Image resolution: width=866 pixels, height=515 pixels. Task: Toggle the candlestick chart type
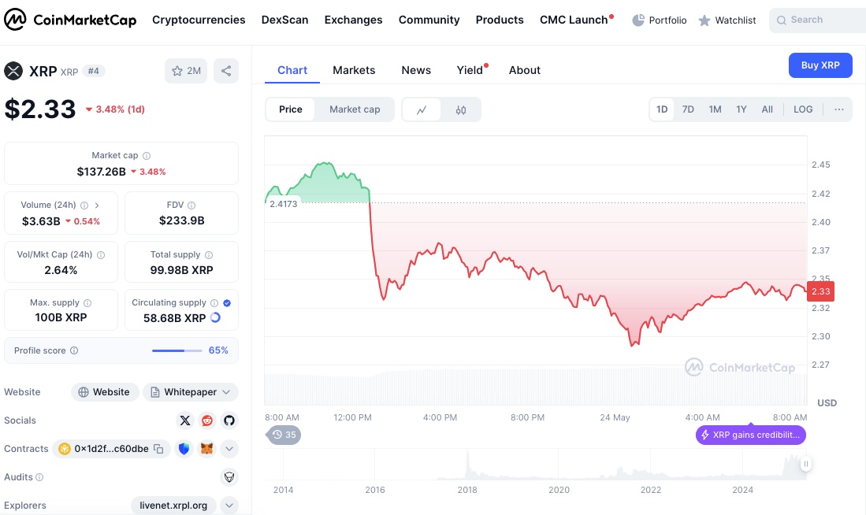pyautogui.click(x=461, y=110)
